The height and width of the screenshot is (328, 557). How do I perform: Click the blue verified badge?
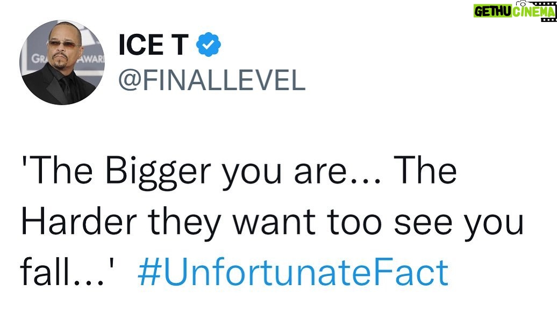coord(209,45)
